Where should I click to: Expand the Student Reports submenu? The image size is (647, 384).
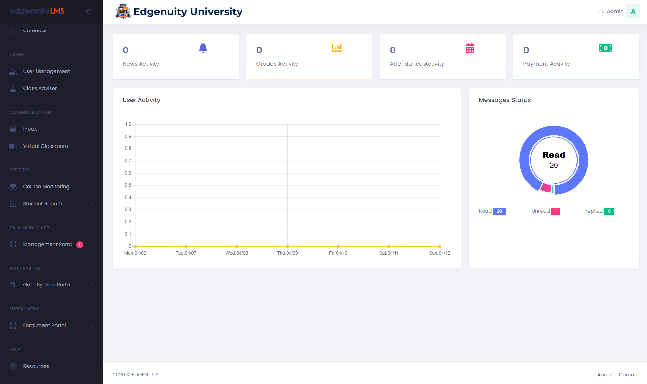tap(43, 203)
